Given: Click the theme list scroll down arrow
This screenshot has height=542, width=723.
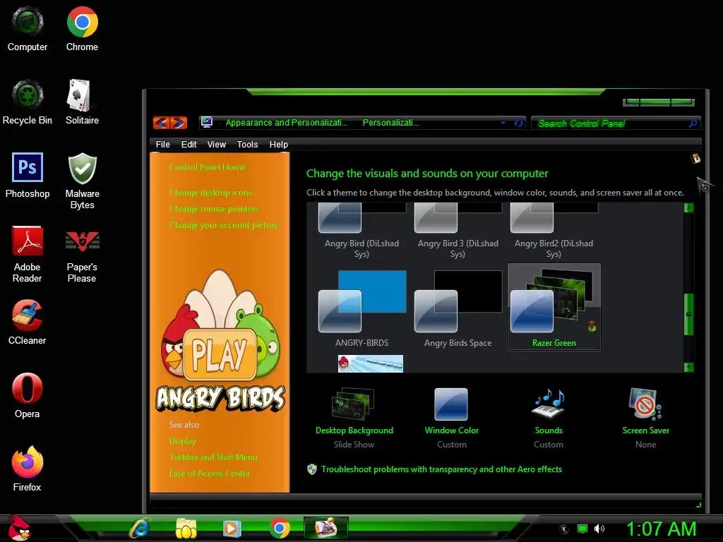Looking at the screenshot, I should (x=689, y=367).
